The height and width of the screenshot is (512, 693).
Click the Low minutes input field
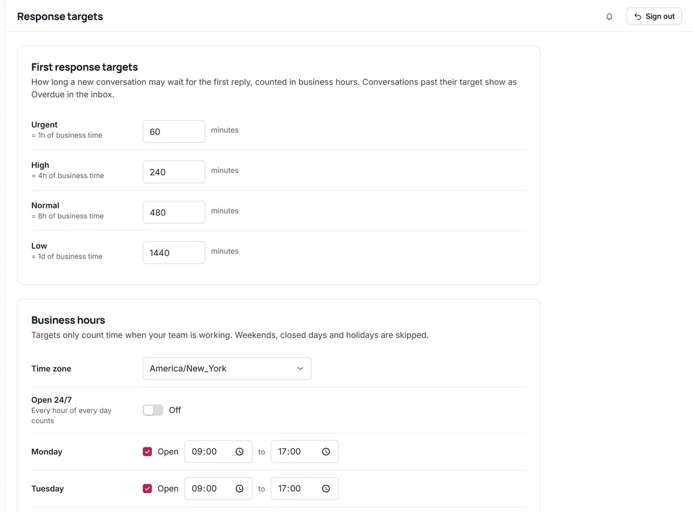coord(174,253)
